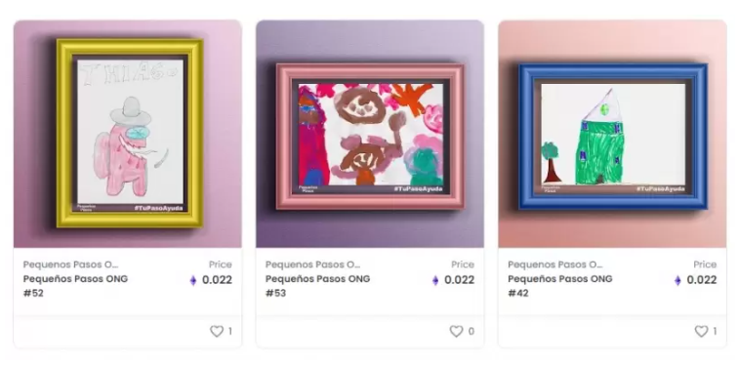Click the 0.022 price on card #52
The image size is (738, 366).
click(x=217, y=280)
